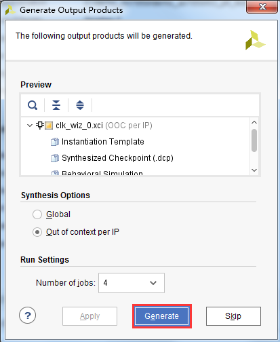Click the preview list scrollbar thumb

[x=254, y=140]
